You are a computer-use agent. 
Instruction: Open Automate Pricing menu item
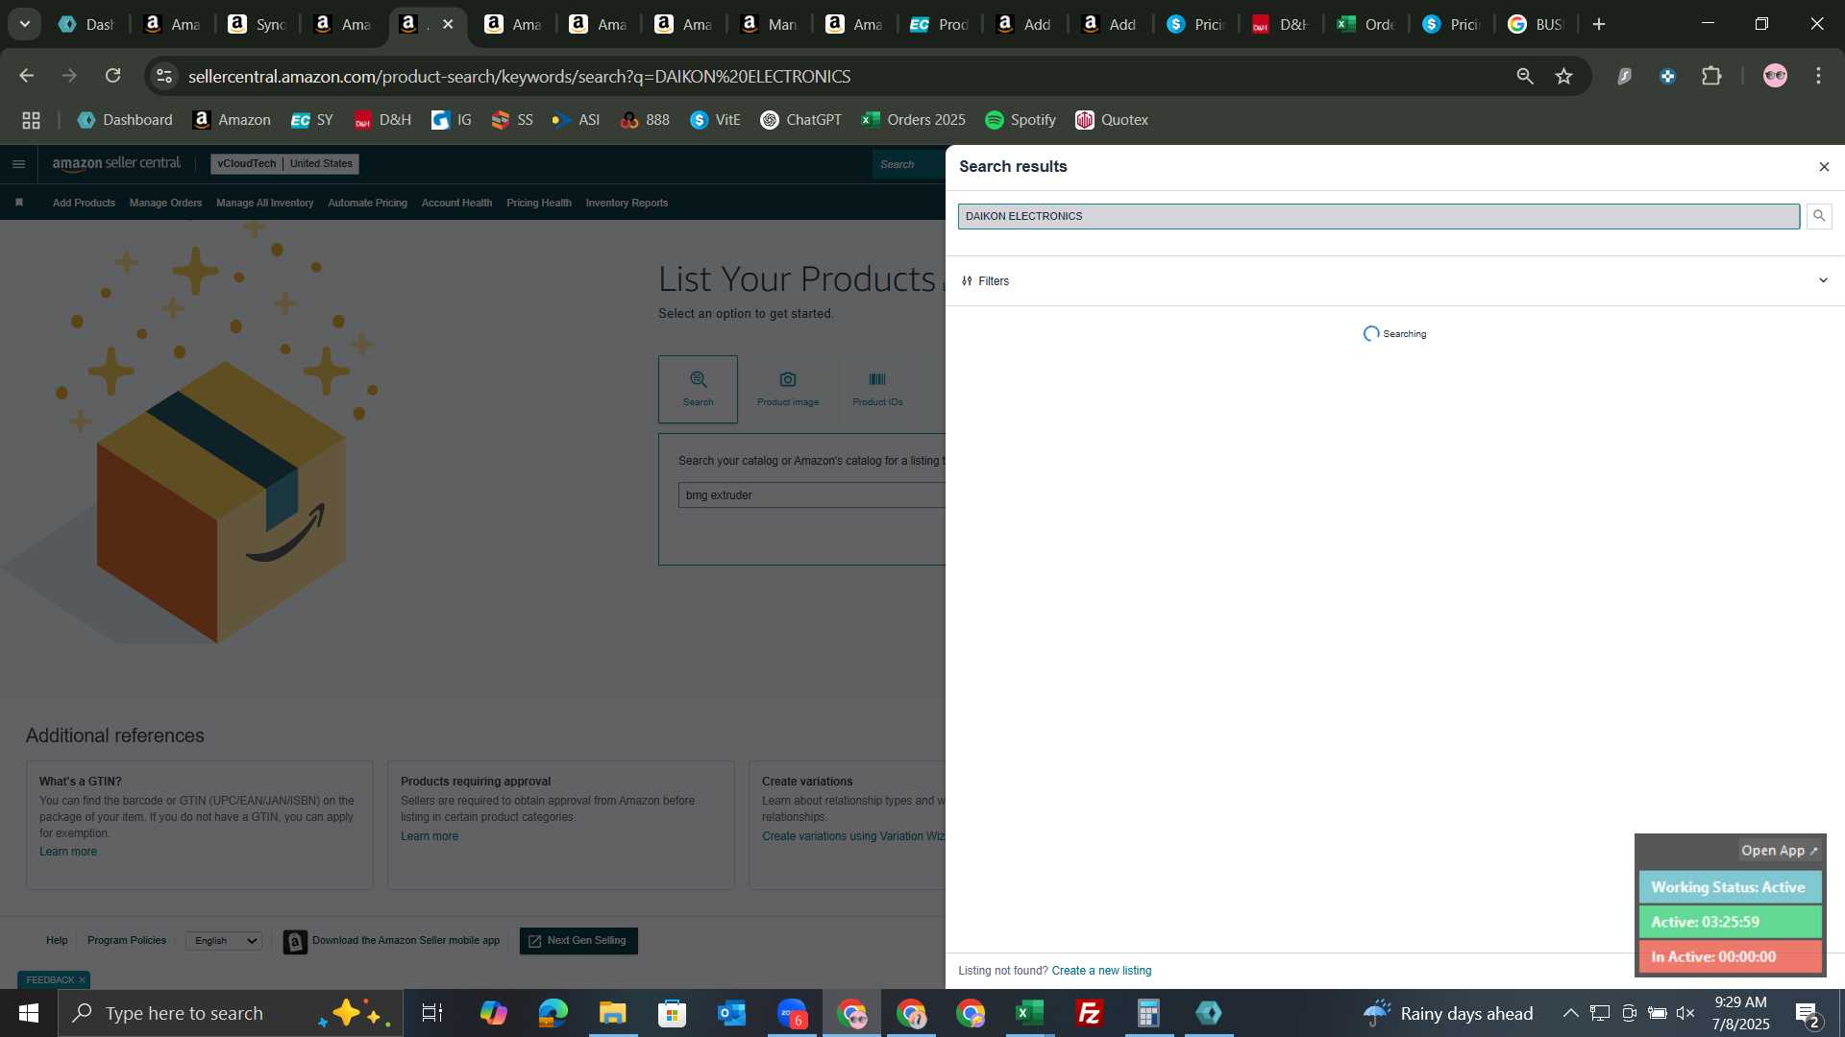367,203
